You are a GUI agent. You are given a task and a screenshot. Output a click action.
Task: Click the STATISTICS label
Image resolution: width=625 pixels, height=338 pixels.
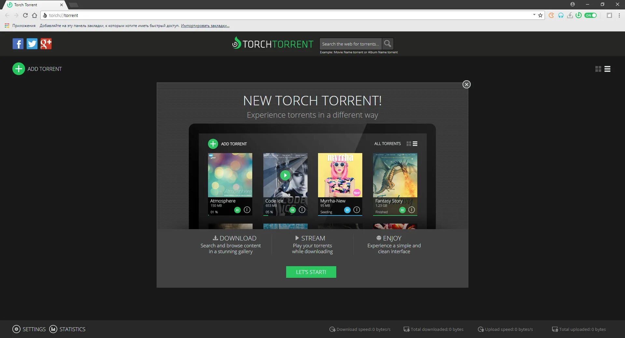(x=72, y=329)
